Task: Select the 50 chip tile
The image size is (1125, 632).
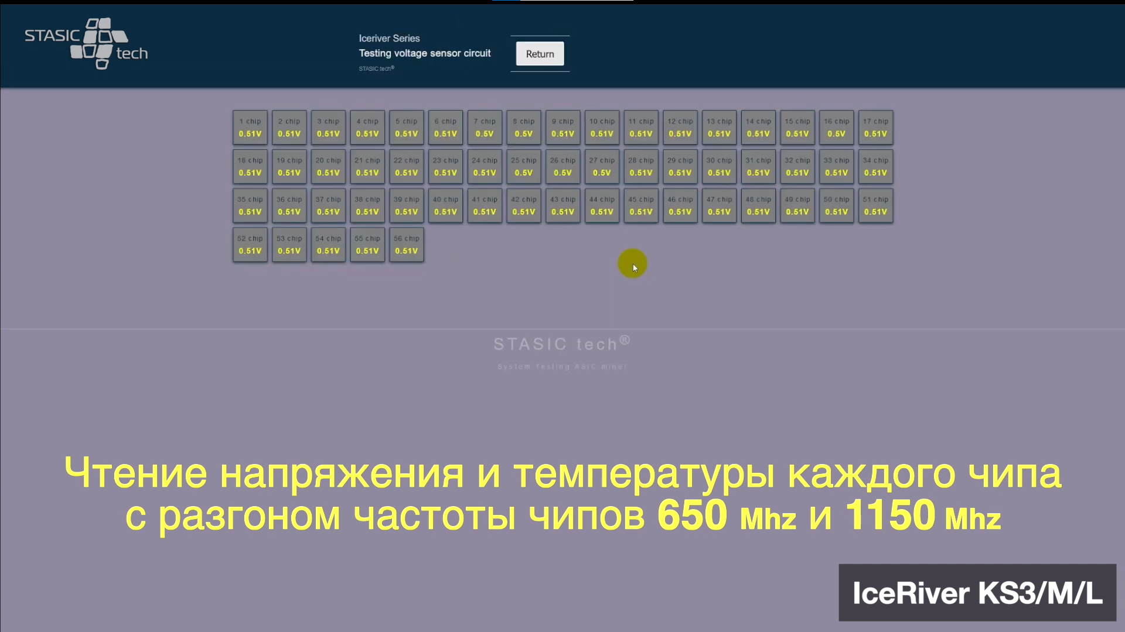Action: pos(837,205)
